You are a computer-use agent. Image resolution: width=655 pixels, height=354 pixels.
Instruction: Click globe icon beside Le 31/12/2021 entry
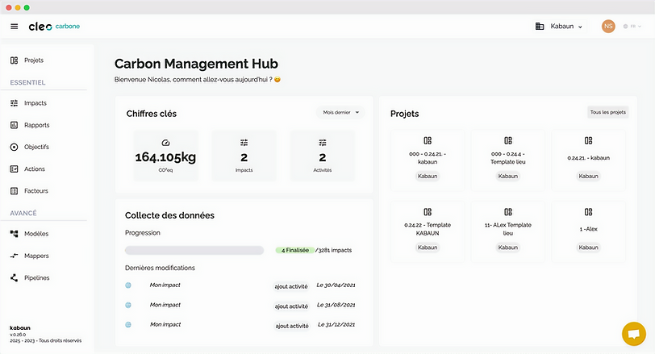point(128,325)
